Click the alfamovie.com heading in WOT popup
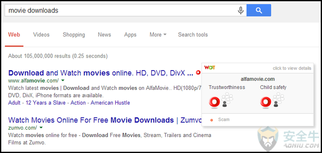 (x=258, y=79)
